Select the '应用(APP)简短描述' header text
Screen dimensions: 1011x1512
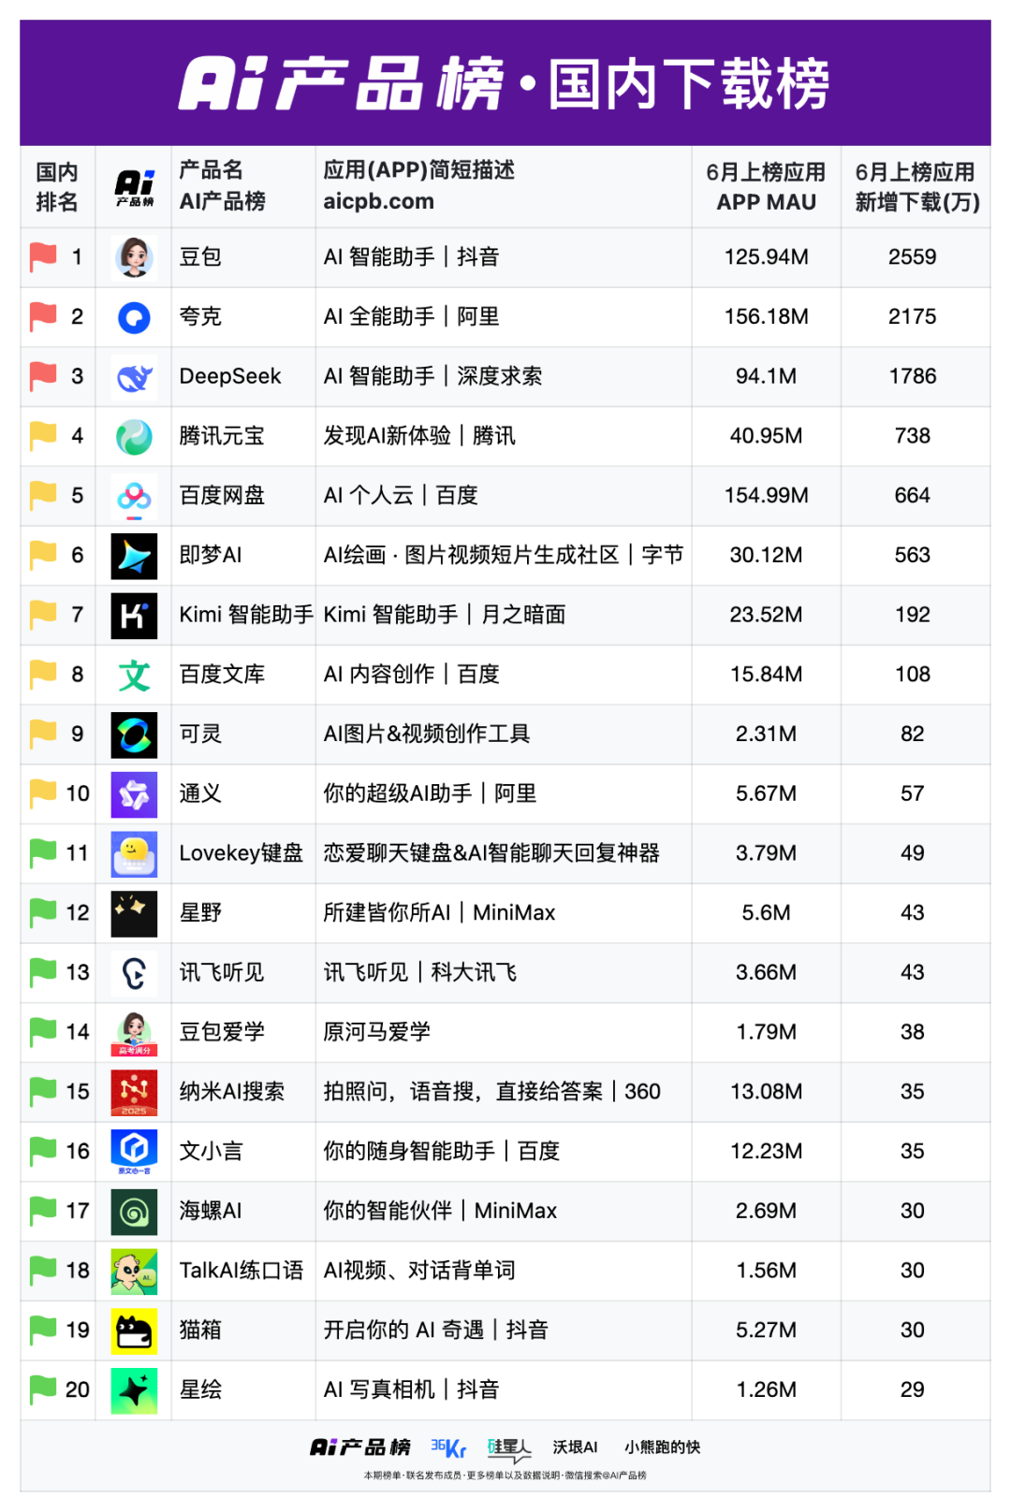(419, 170)
